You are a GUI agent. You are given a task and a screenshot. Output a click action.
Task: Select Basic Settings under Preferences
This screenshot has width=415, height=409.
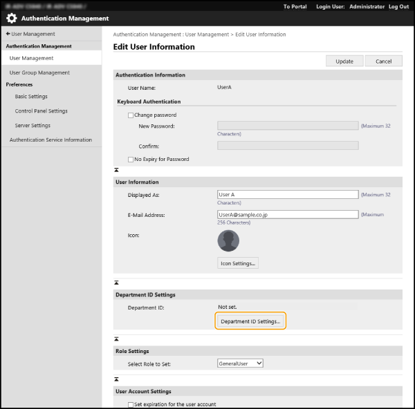click(31, 97)
